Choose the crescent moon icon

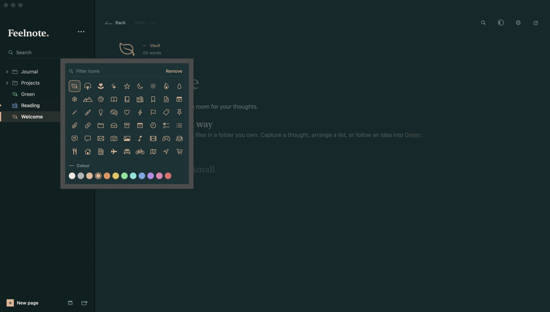point(140,86)
